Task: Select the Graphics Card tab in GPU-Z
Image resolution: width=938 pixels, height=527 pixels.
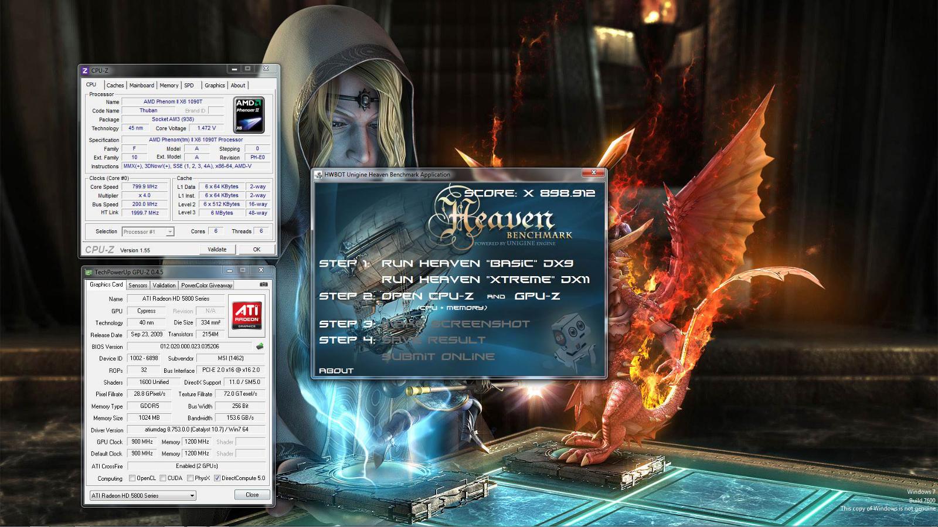Action: click(106, 284)
